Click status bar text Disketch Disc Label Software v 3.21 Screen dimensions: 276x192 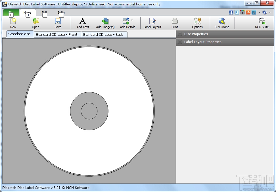click(31, 188)
